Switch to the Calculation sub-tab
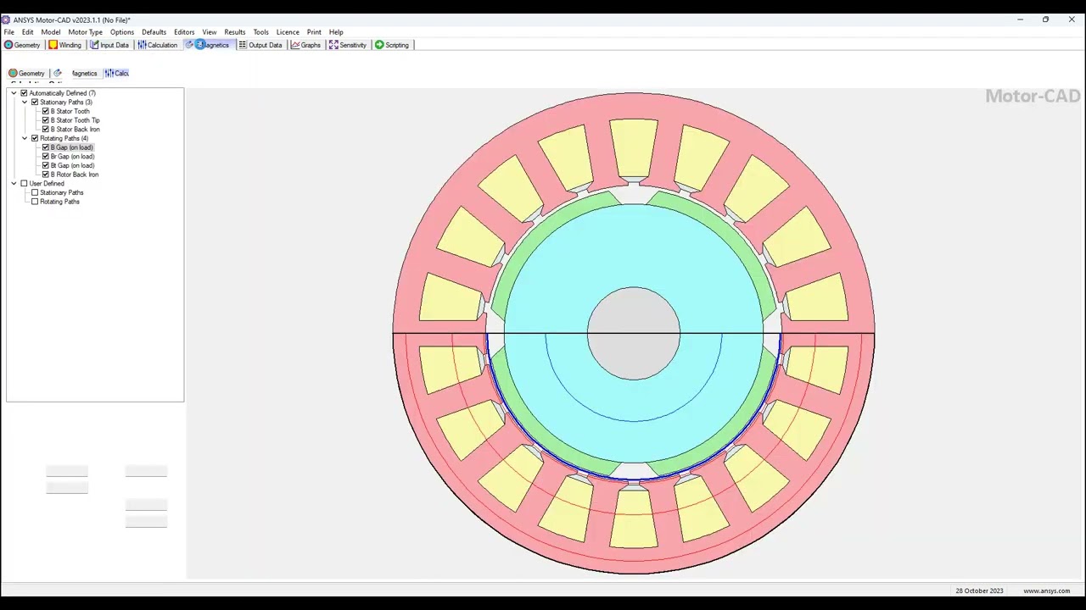The height and width of the screenshot is (610, 1086). pos(117,73)
